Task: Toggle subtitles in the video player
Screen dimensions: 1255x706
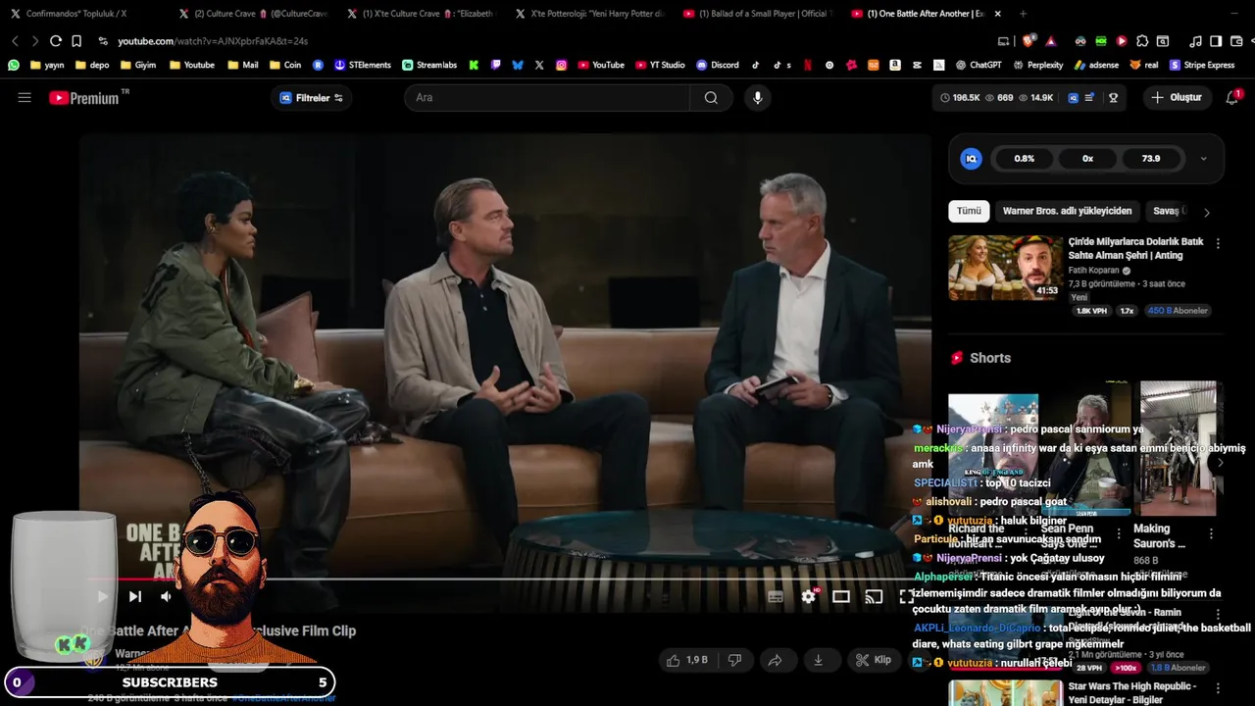Action: [x=776, y=596]
